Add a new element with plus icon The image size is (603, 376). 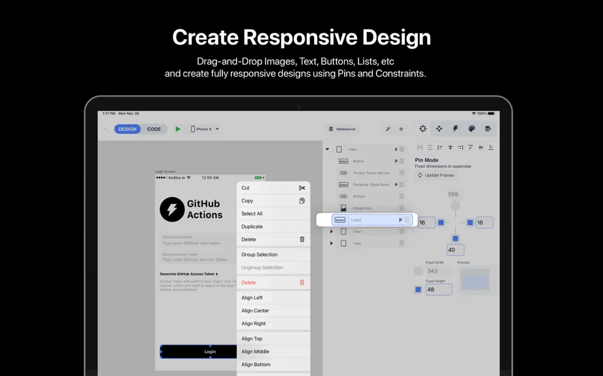point(401,129)
